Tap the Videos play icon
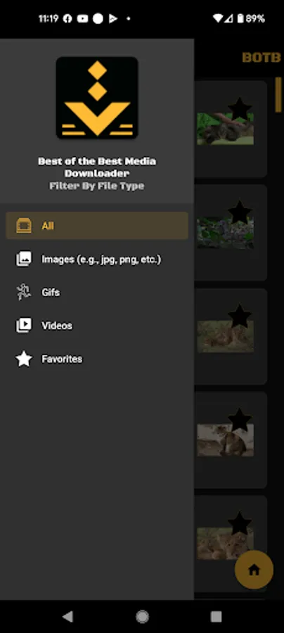Image resolution: width=284 pixels, height=633 pixels. click(x=24, y=326)
